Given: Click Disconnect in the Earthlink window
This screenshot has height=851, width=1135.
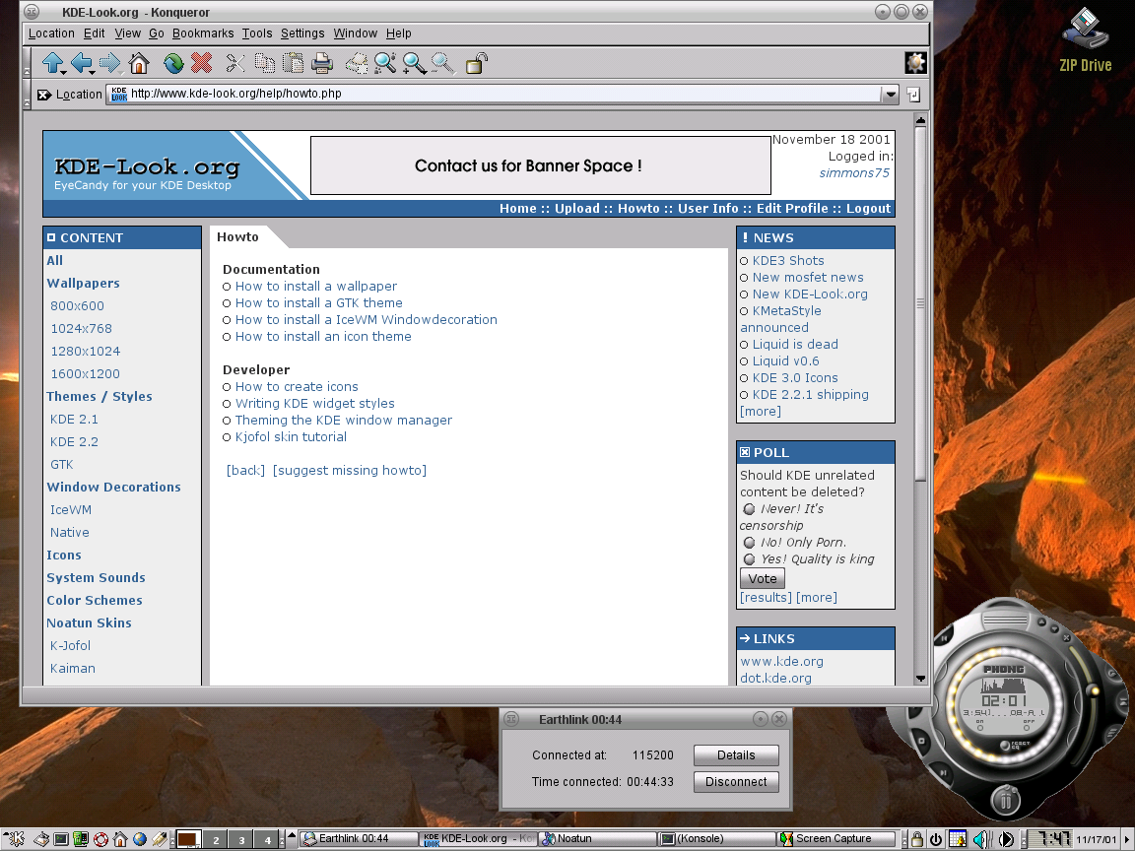Looking at the screenshot, I should tap(736, 782).
